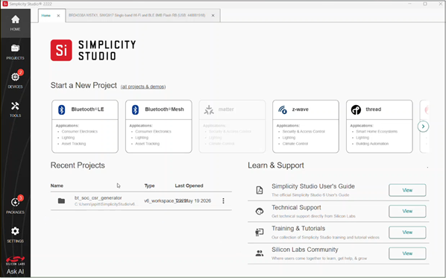
Task: Close the BRD4338A device tab
Action: [213, 16]
